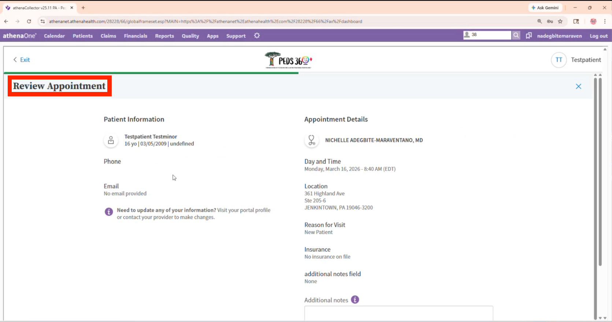Click the person icon beside Testpatient Testminor
The height and width of the screenshot is (322, 612).
[x=111, y=140]
